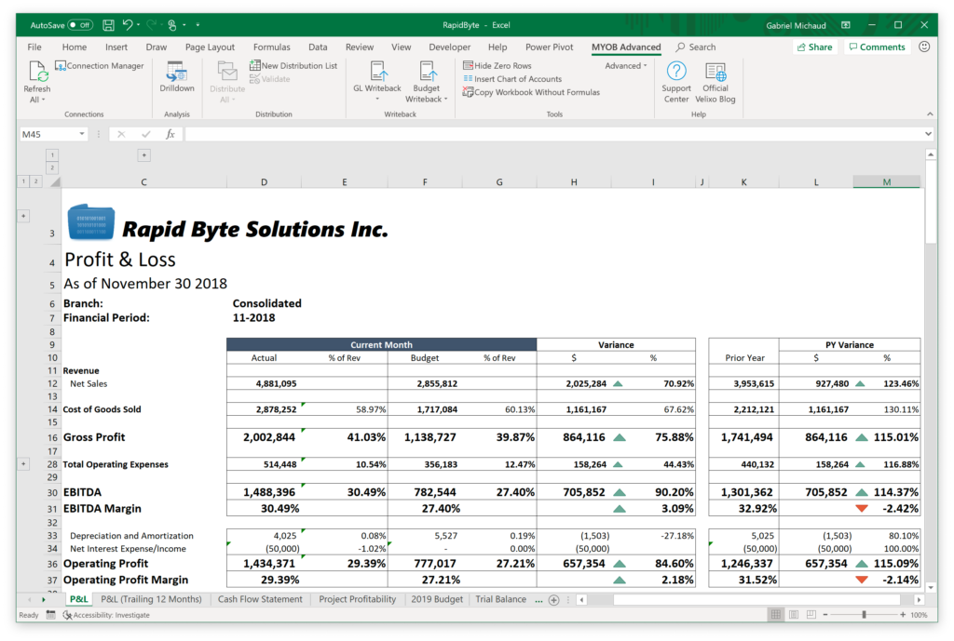Launch the Drilldown analysis tool
Image resolution: width=954 pixels, height=641 pixels.
tap(176, 76)
